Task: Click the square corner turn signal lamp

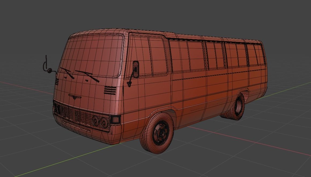Action: click(x=115, y=119)
